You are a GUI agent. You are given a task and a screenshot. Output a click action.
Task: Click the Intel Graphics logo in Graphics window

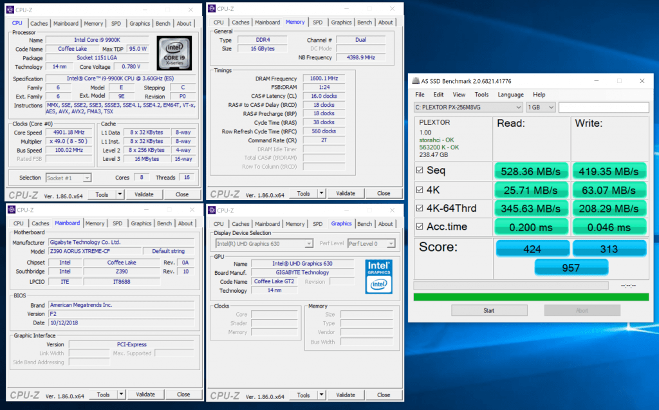[378, 277]
